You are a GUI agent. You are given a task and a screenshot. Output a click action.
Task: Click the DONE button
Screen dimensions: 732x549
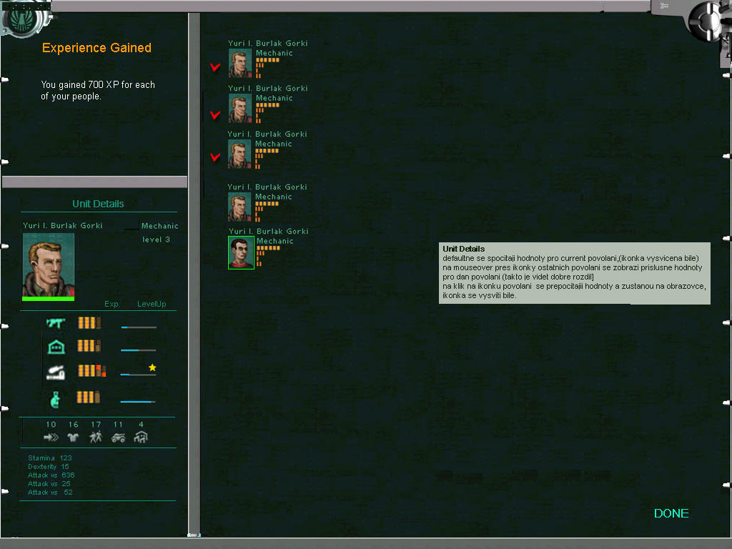671,513
